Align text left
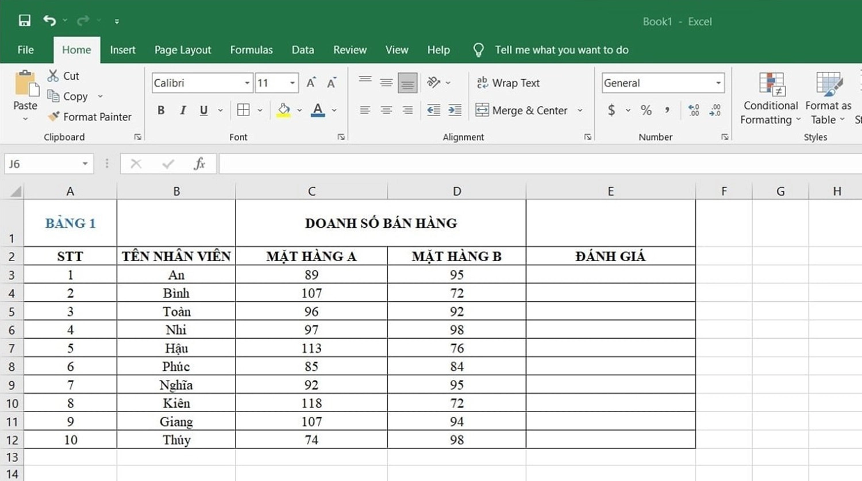Viewport: 862px width, 481px height. tap(365, 110)
